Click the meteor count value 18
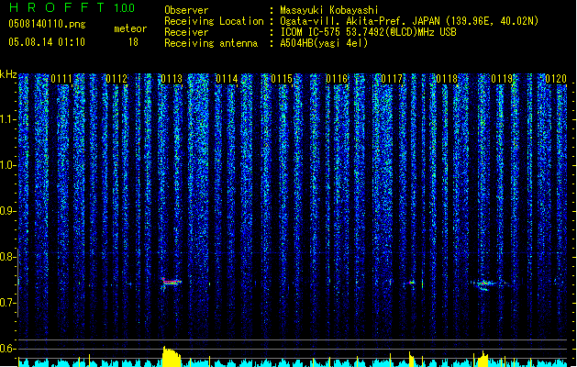Viewport: 577px width, 367px height. click(133, 42)
